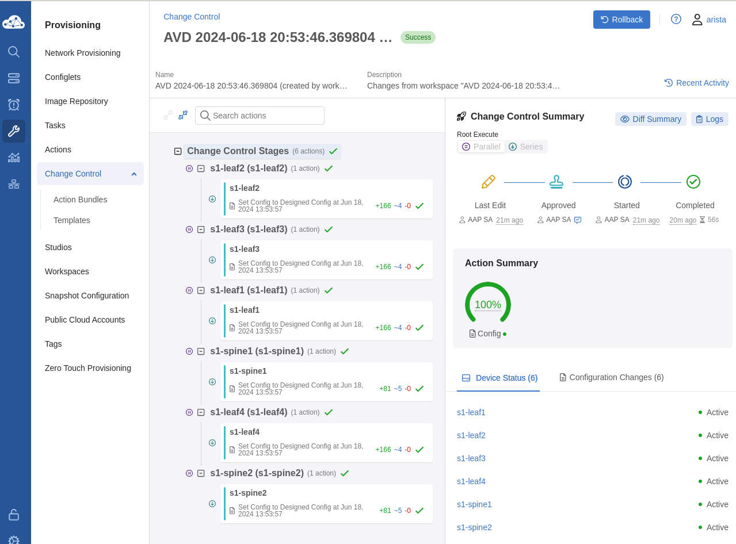
Task: Click the help question mark icon
Action: point(676,19)
